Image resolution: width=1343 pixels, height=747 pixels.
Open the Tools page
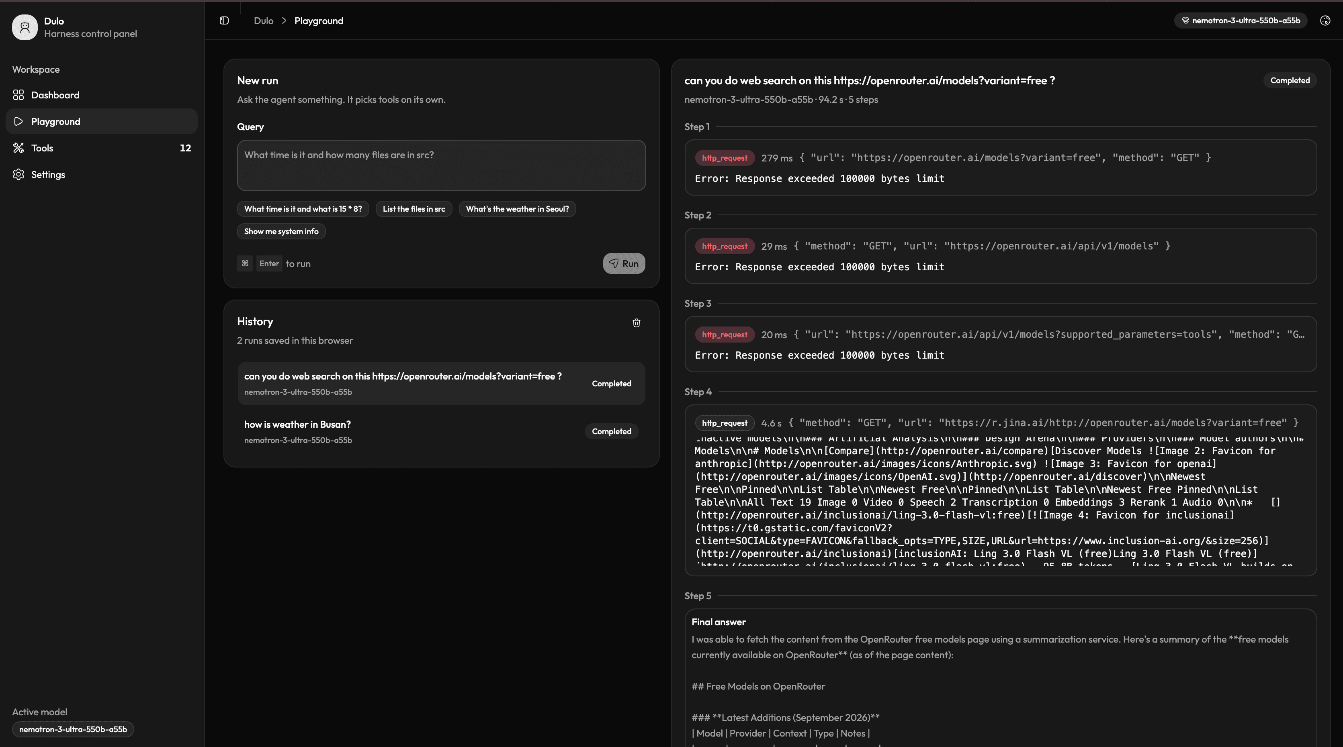pyautogui.click(x=102, y=148)
